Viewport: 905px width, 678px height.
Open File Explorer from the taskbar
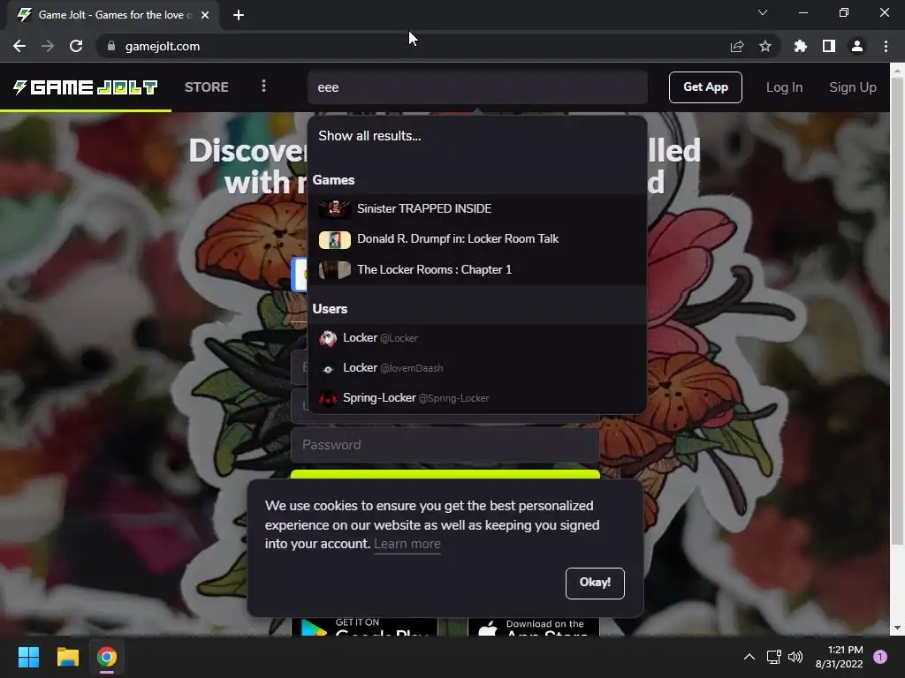[67, 657]
